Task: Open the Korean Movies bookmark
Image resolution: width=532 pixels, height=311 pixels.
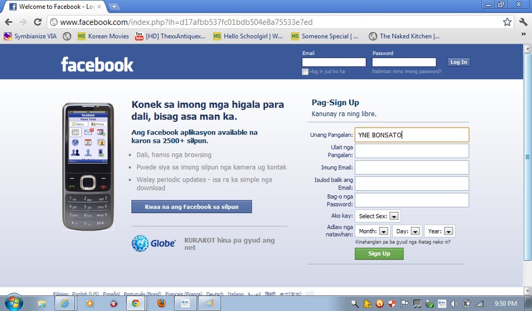Action: point(103,37)
